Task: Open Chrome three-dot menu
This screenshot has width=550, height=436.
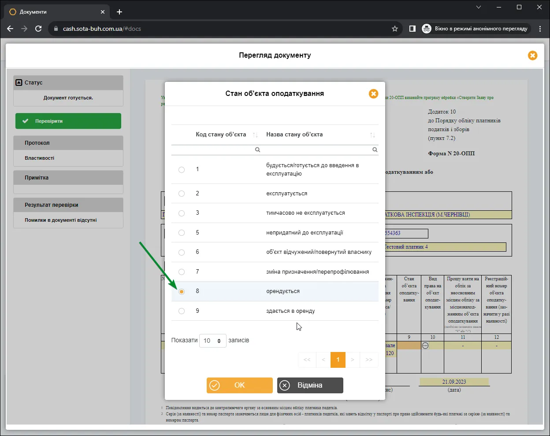Action: click(x=540, y=29)
